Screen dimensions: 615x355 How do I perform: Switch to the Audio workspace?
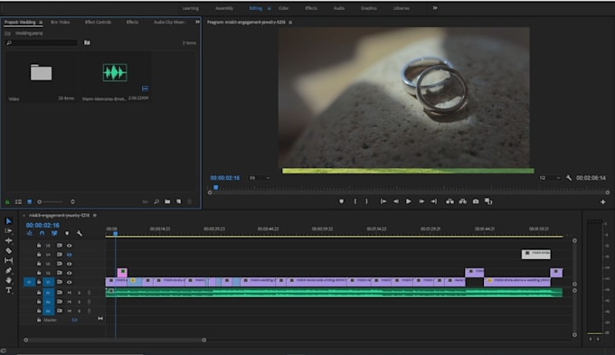click(x=339, y=8)
